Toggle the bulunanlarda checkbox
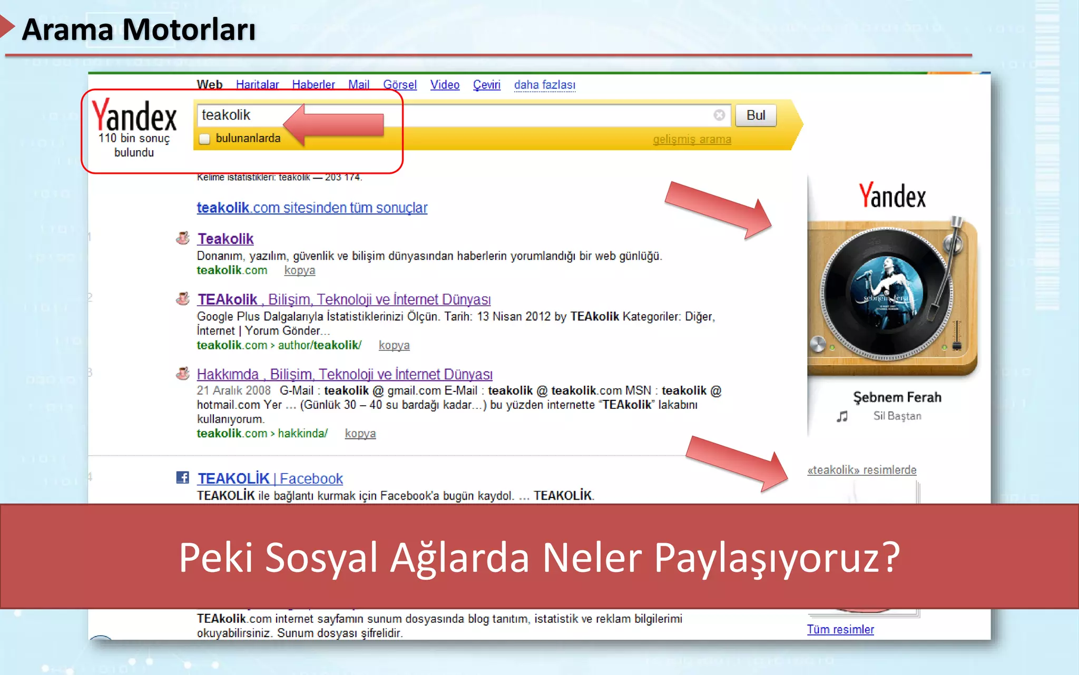This screenshot has height=675, width=1079. click(204, 139)
